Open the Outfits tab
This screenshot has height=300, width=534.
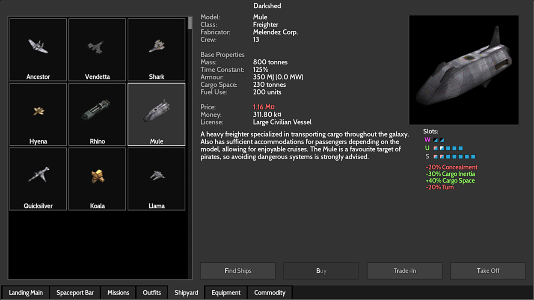[152, 293]
